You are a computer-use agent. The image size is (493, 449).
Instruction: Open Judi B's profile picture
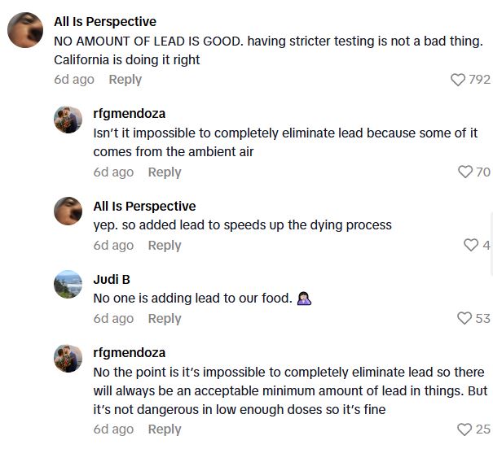[x=68, y=286]
